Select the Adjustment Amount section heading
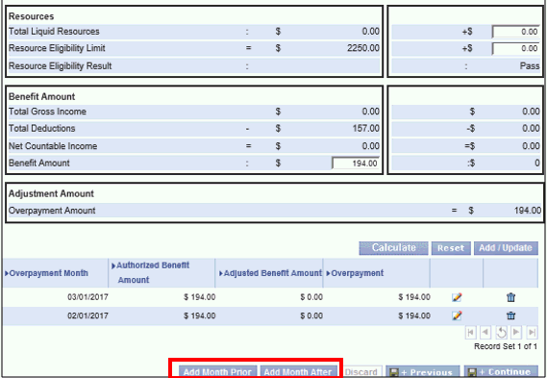547x378 pixels. coord(51,193)
